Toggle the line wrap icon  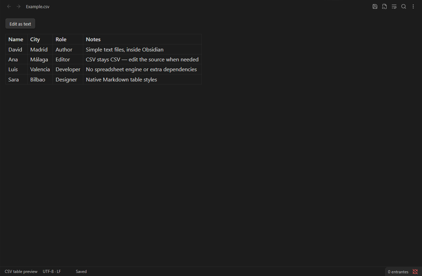tap(394, 6)
